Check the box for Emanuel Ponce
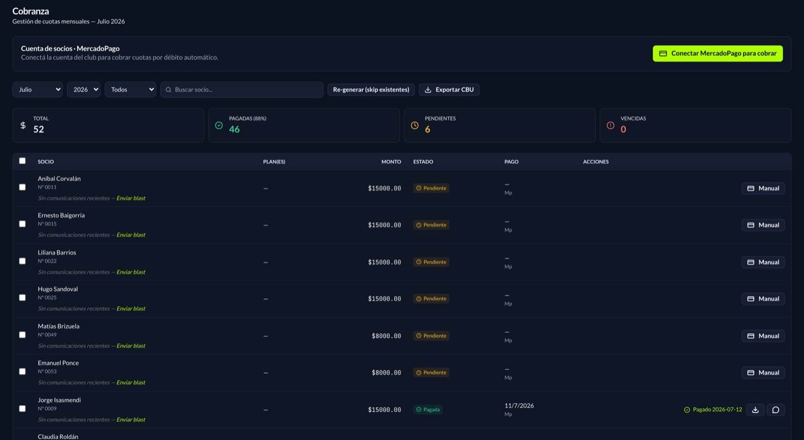Viewport: 804px width, 440px height. 22,372
